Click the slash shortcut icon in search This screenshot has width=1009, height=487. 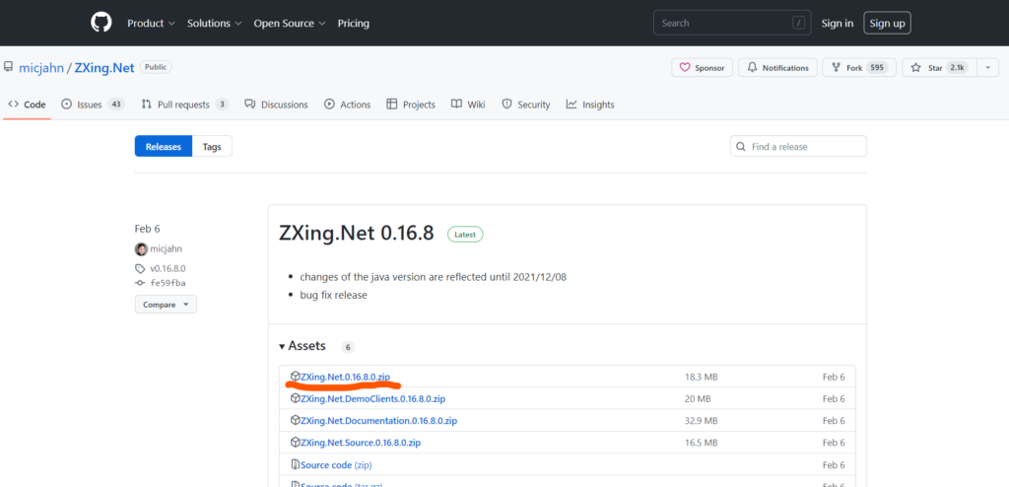[x=799, y=24]
